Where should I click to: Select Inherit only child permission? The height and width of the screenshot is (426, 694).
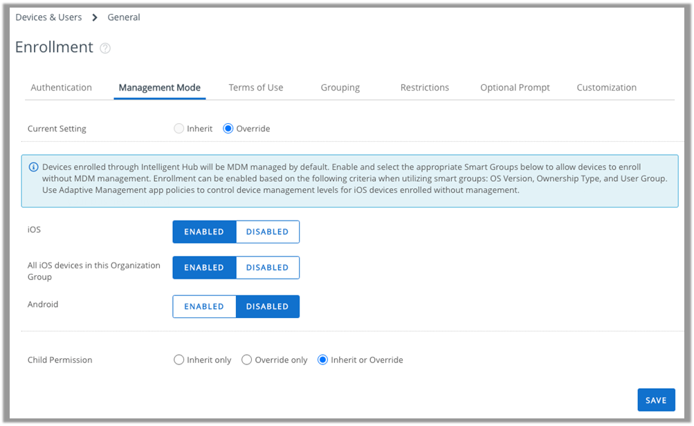click(x=179, y=360)
